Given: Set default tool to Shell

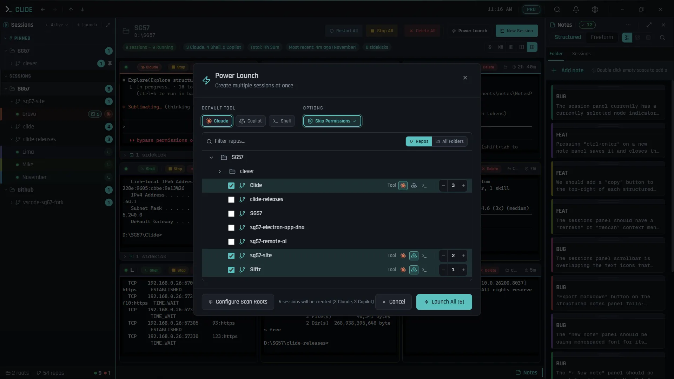Looking at the screenshot, I should coord(282,121).
